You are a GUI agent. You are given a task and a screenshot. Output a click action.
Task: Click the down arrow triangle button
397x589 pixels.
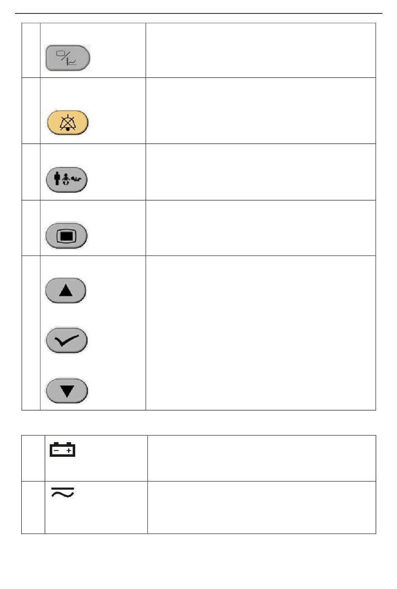(67, 391)
